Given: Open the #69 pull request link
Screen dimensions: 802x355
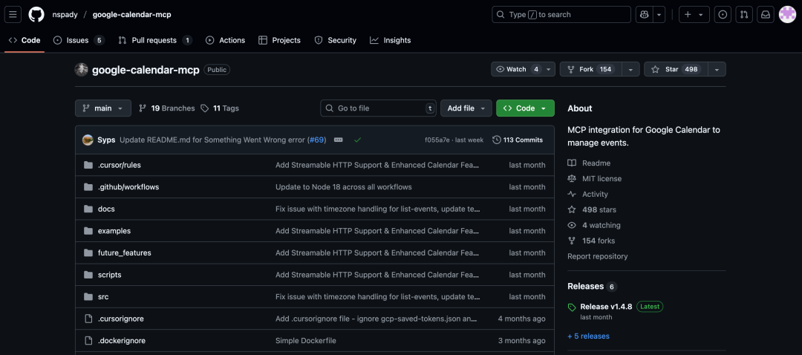Looking at the screenshot, I should pos(318,140).
